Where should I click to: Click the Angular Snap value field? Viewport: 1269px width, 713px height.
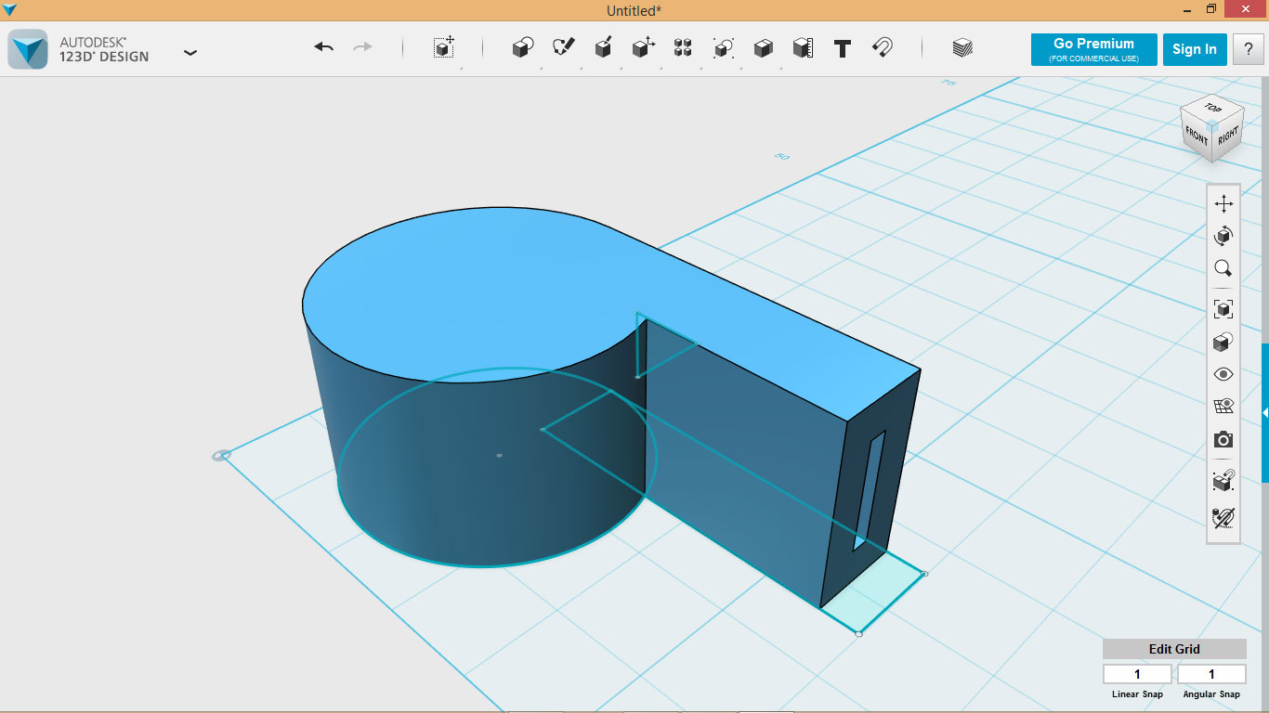coord(1211,674)
